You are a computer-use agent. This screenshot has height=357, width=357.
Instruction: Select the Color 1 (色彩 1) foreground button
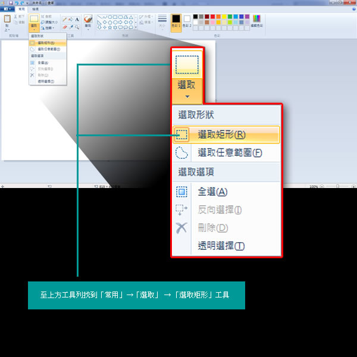click(x=176, y=23)
